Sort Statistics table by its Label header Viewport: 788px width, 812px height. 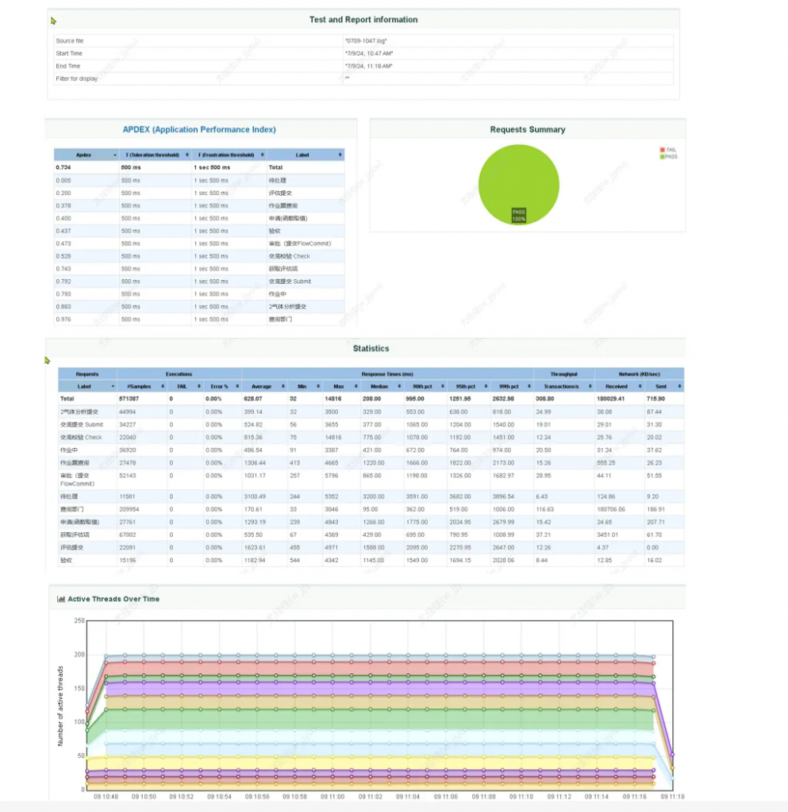click(84, 386)
